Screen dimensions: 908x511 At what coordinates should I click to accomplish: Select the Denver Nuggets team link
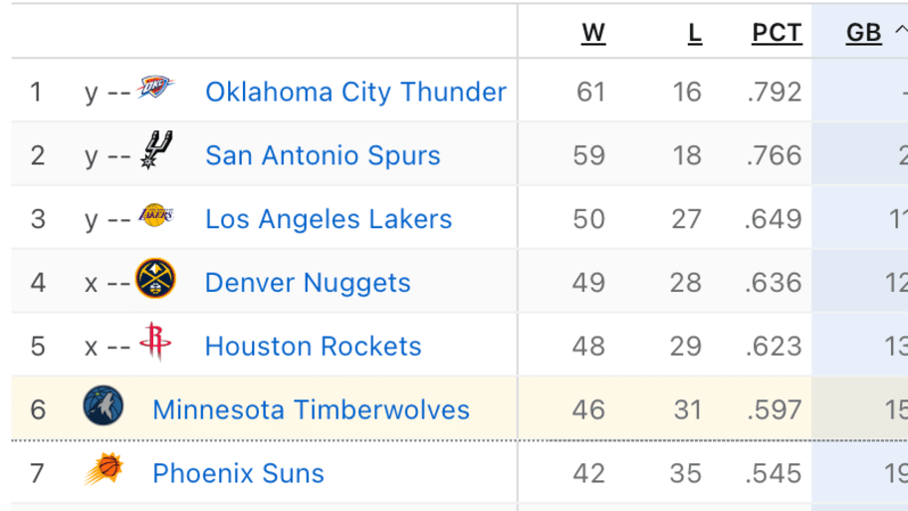pos(308,283)
